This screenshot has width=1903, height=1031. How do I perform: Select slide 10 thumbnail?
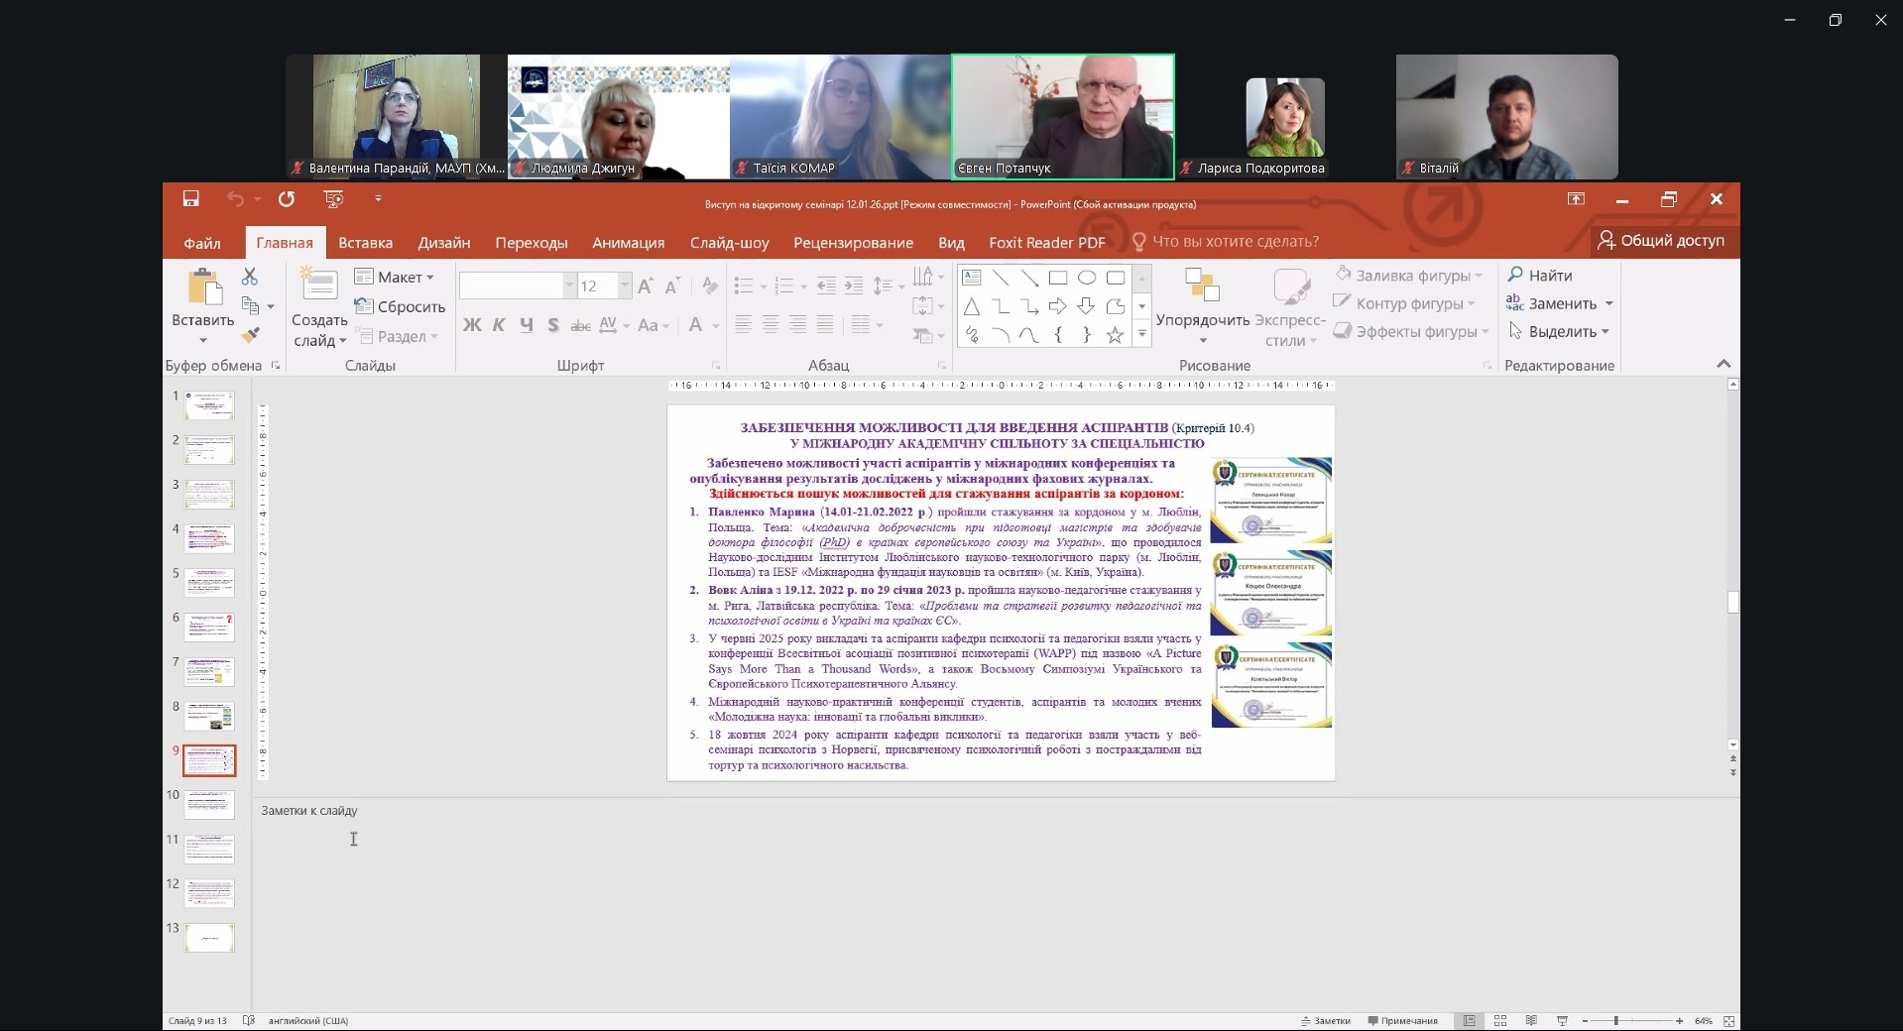click(x=209, y=804)
